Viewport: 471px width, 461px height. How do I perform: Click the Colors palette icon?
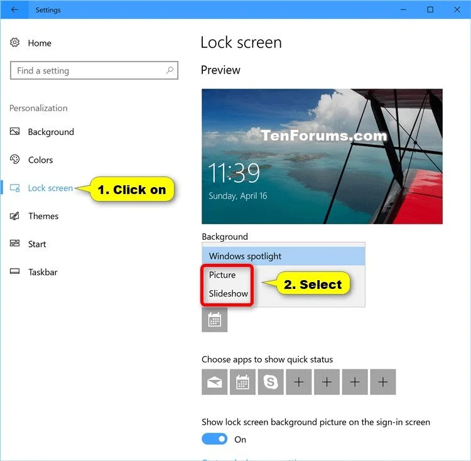tap(14, 160)
